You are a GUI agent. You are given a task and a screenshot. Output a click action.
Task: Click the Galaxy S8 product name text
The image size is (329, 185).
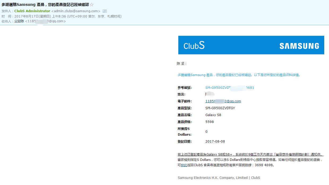(x=214, y=115)
